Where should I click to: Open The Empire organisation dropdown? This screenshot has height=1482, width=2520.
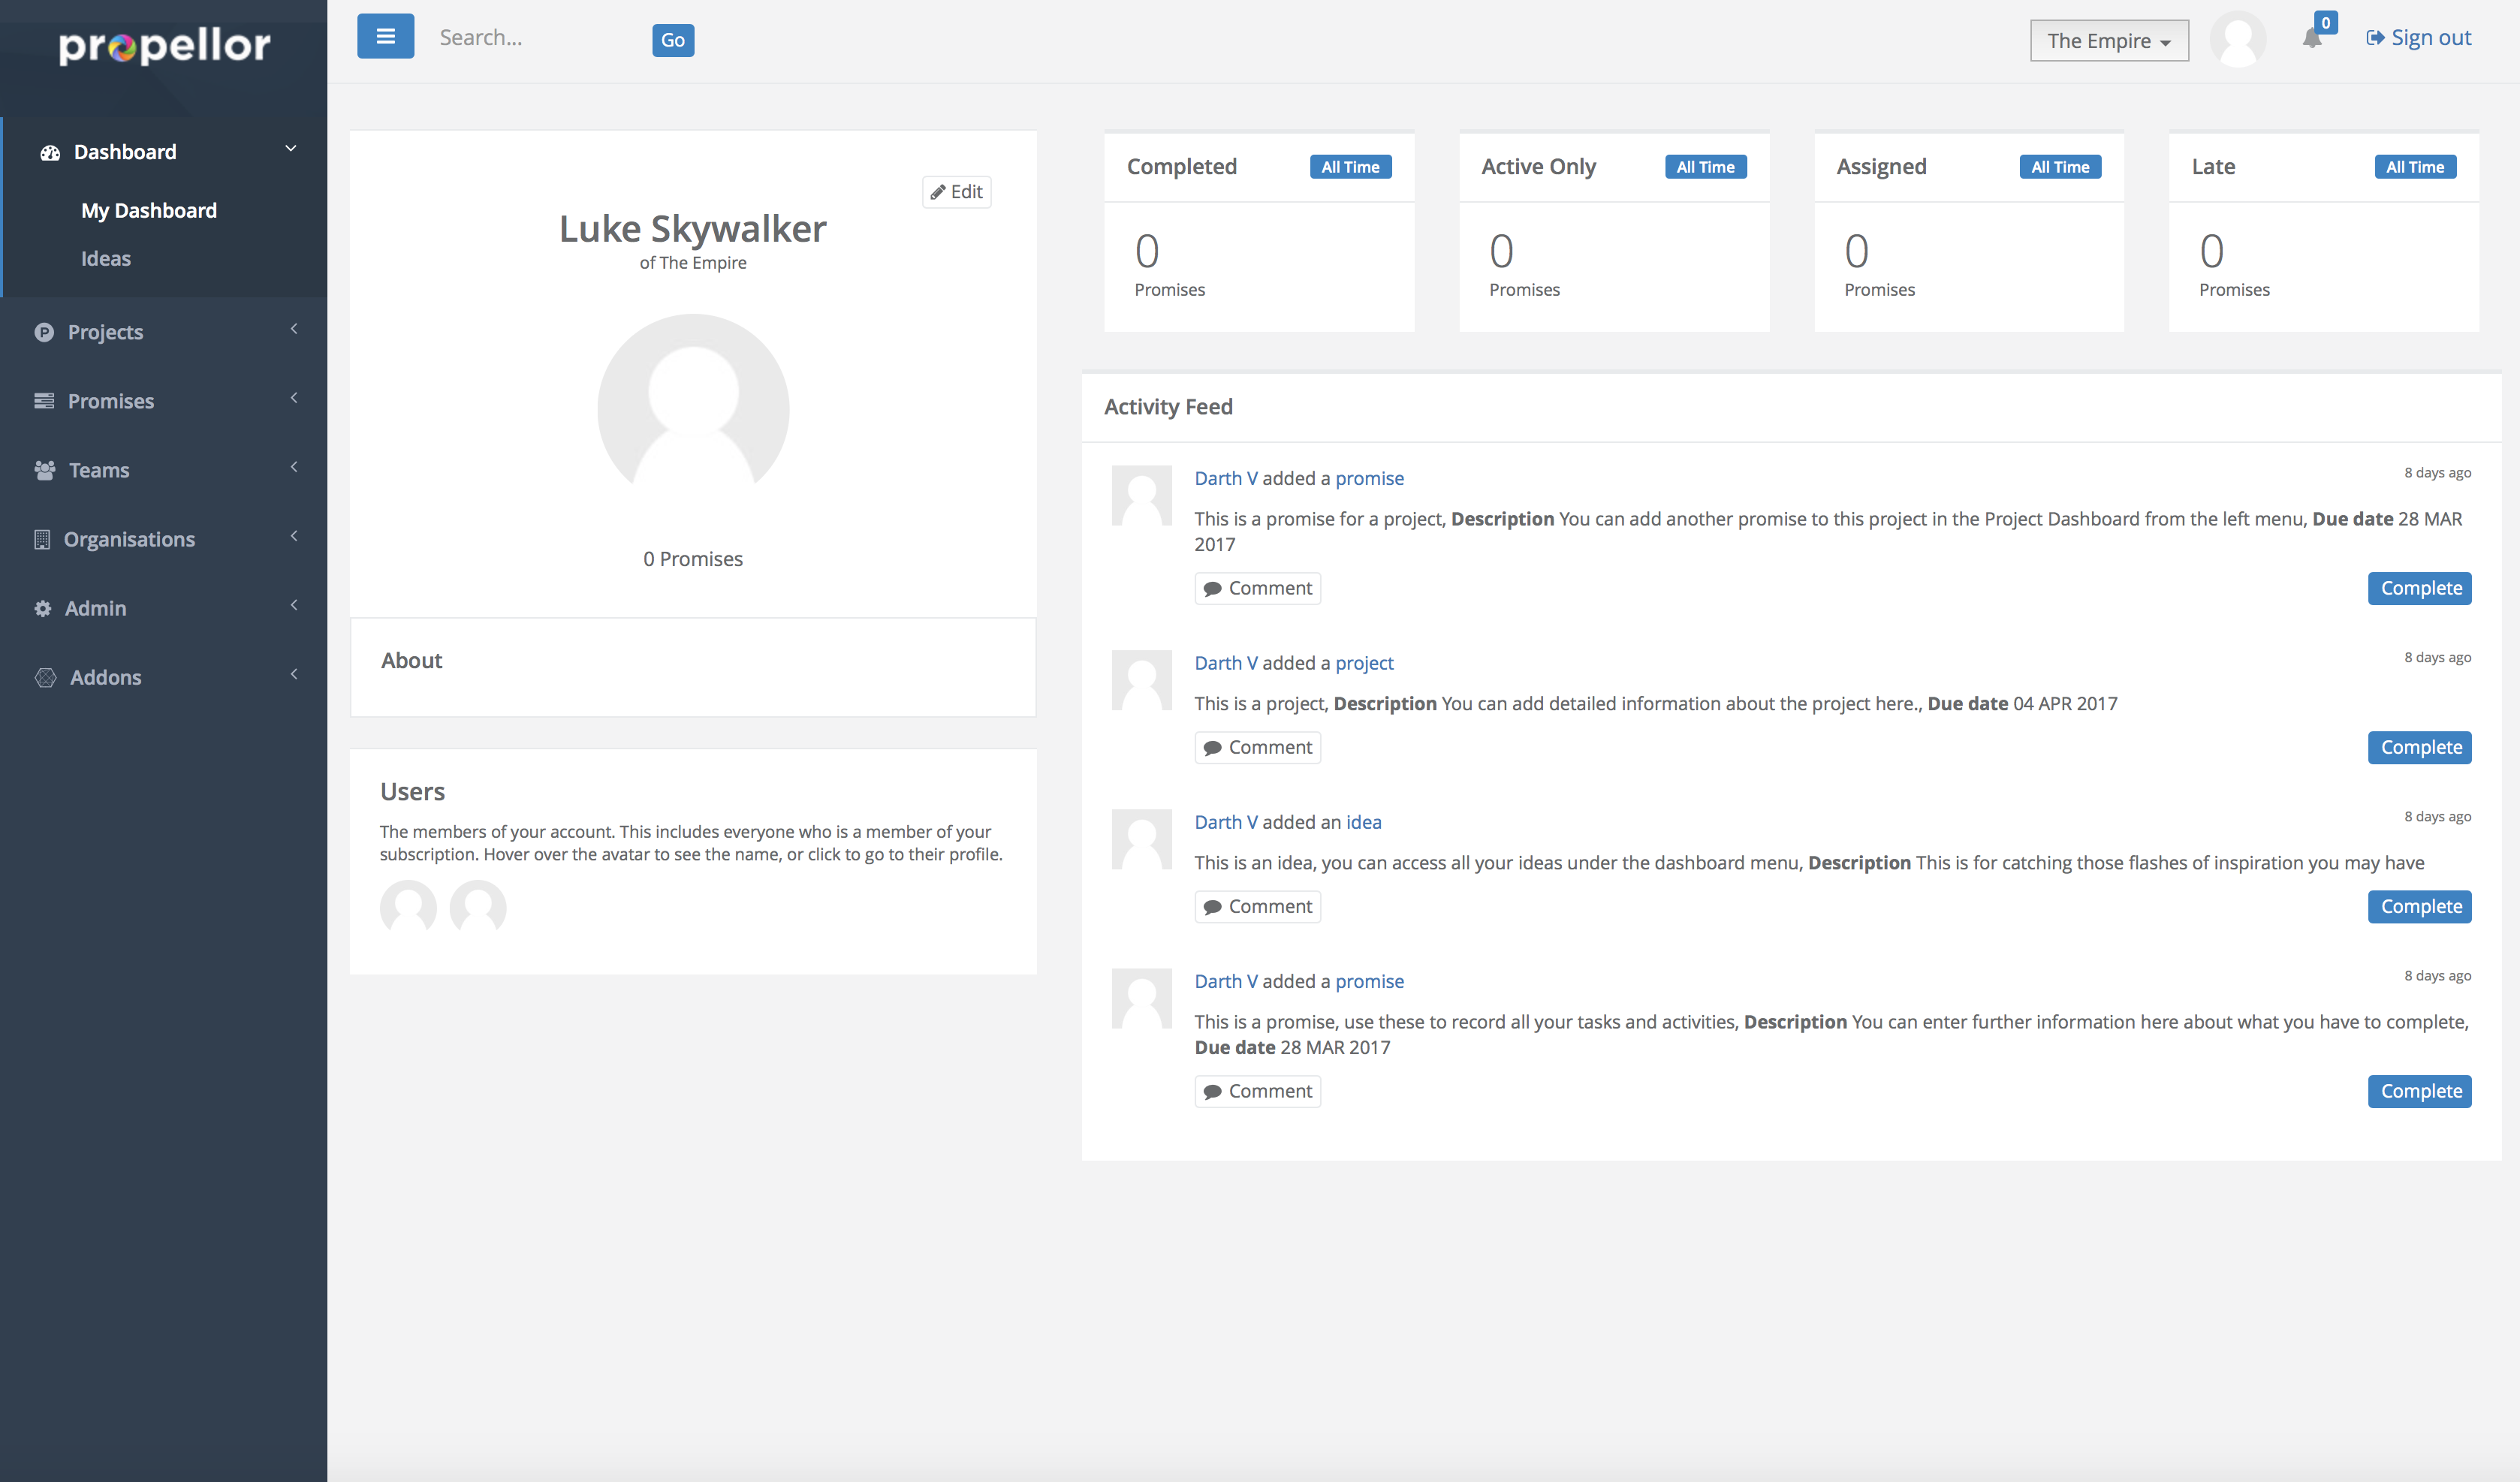click(x=2108, y=41)
